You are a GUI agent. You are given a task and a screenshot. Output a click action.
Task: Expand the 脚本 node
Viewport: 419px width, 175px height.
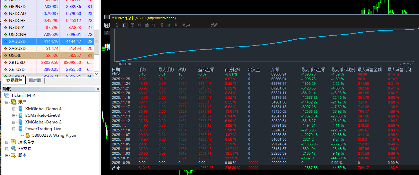pos(7,155)
